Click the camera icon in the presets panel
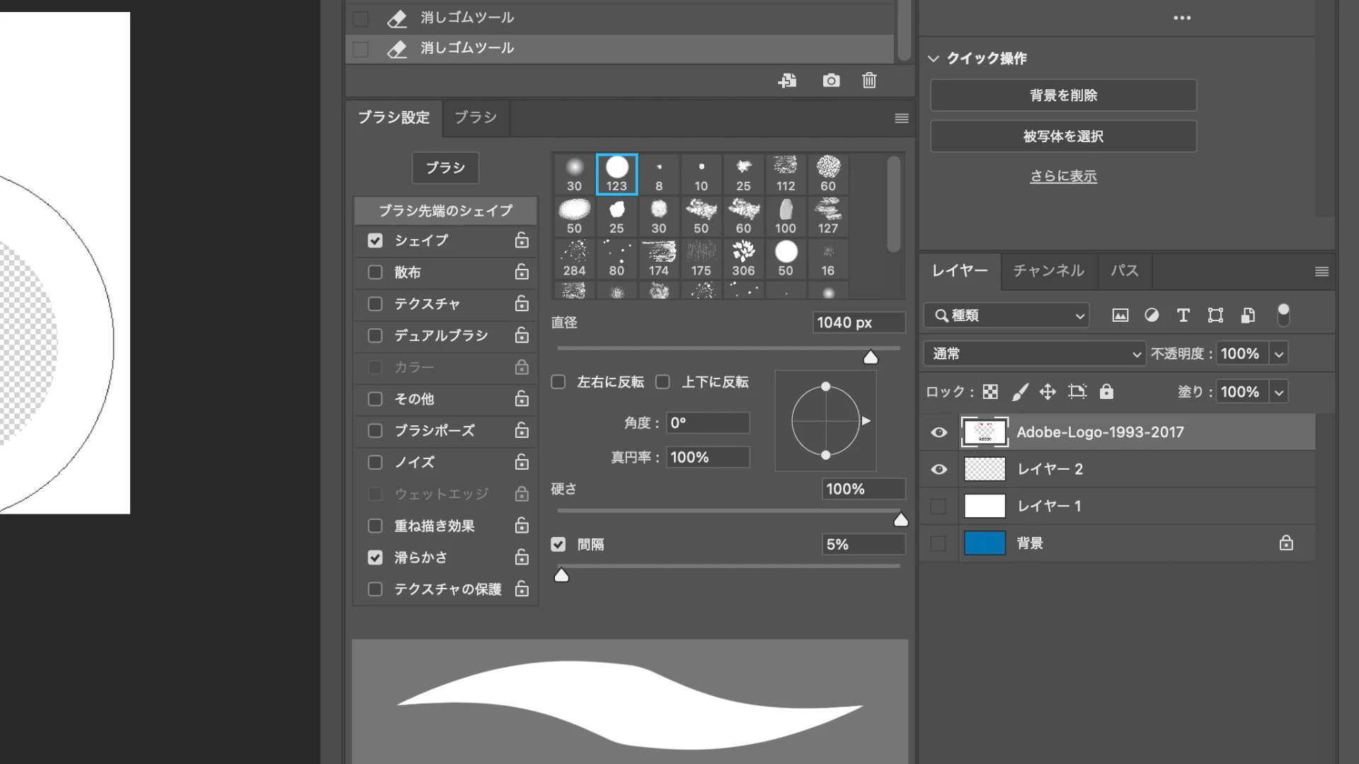 [x=831, y=81]
